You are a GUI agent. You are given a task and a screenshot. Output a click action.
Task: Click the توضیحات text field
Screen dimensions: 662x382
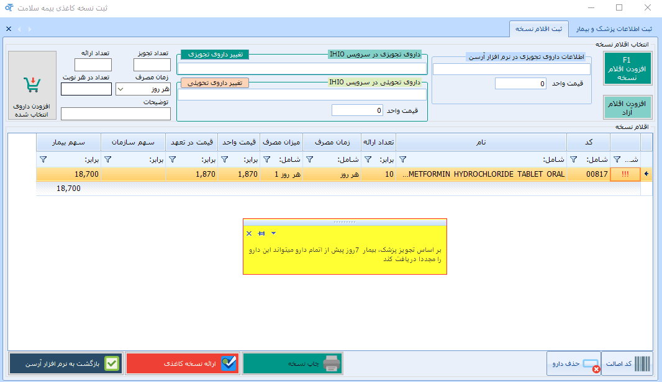tap(116, 114)
